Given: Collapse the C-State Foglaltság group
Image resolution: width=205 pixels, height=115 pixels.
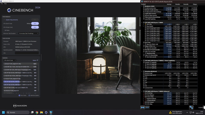Looking at the screenshot, I should [x=142, y=61].
